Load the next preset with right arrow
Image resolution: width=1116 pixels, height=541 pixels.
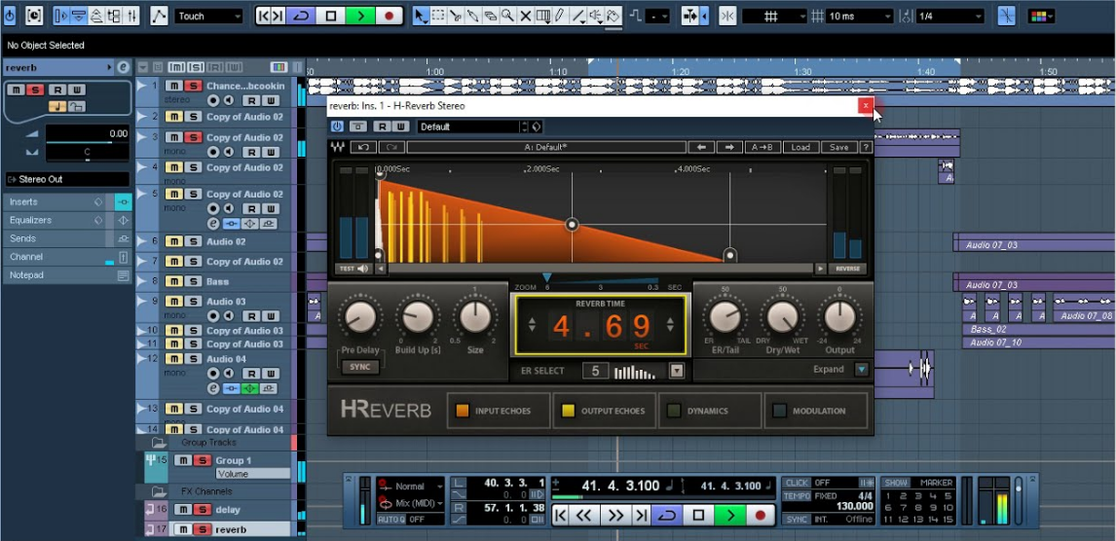tap(728, 148)
